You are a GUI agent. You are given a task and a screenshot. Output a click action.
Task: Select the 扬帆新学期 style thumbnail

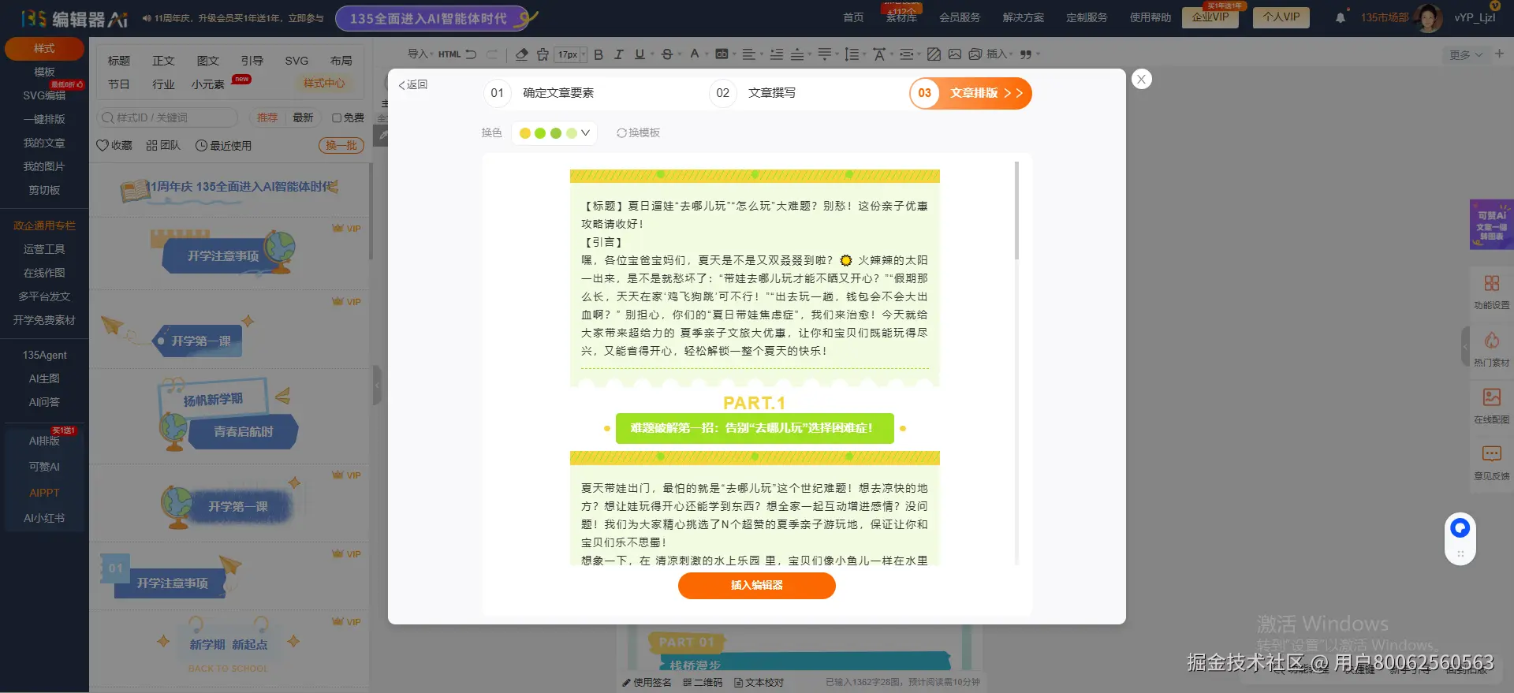[x=229, y=415]
